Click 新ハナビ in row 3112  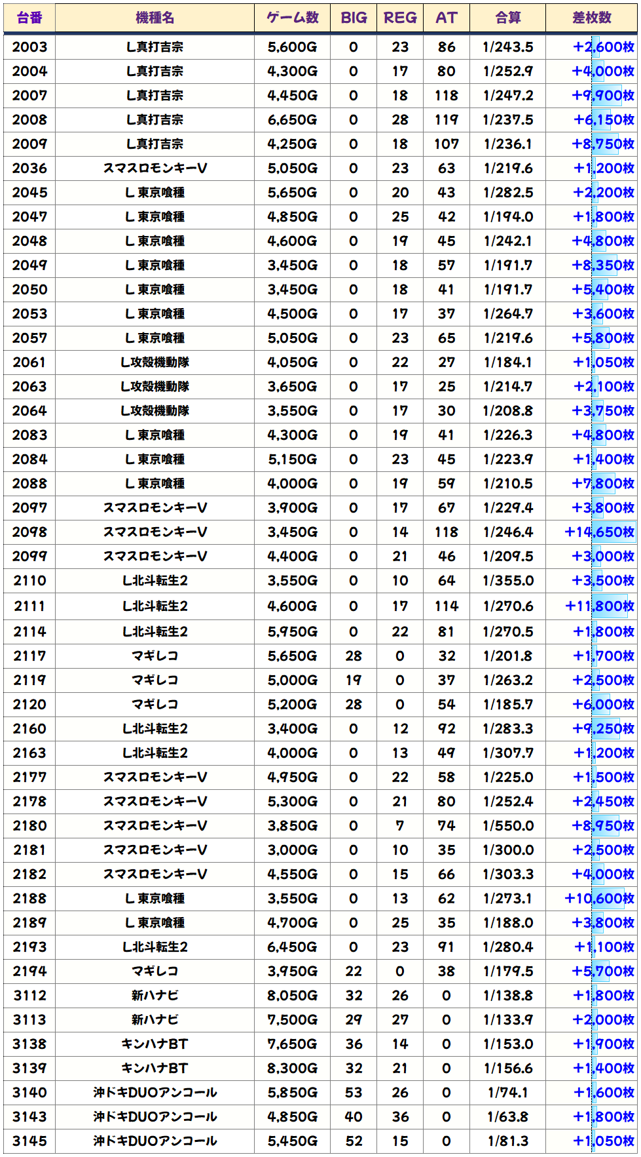click(x=155, y=996)
